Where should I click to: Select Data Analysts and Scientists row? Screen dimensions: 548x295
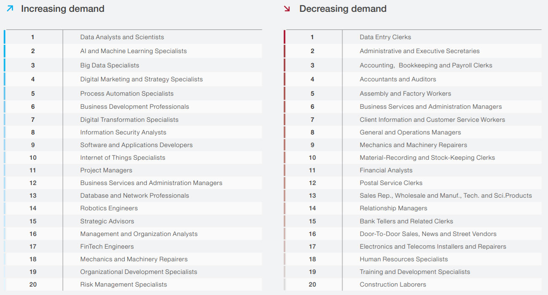[x=122, y=37]
